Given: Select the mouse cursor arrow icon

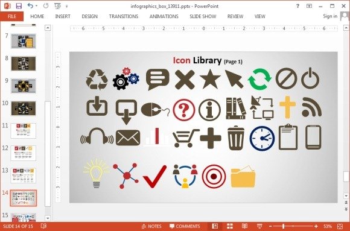Looking at the screenshot, I should 234,79.
